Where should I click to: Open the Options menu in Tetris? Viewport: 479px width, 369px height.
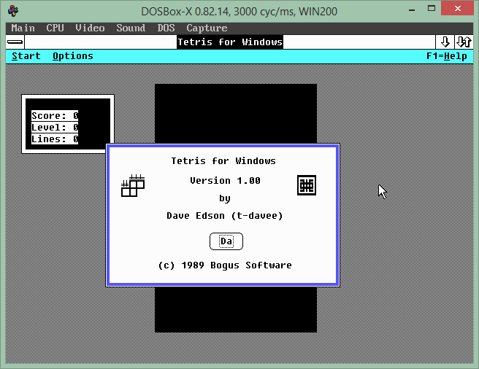tap(73, 56)
